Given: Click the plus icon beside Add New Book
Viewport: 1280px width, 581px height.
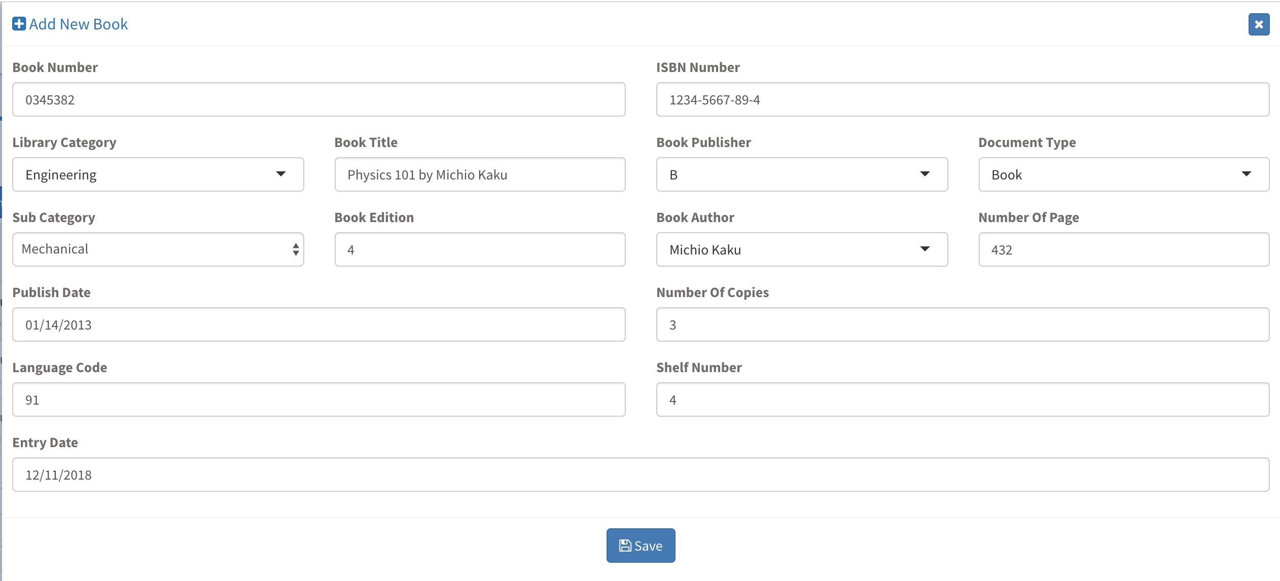Looking at the screenshot, I should point(19,24).
